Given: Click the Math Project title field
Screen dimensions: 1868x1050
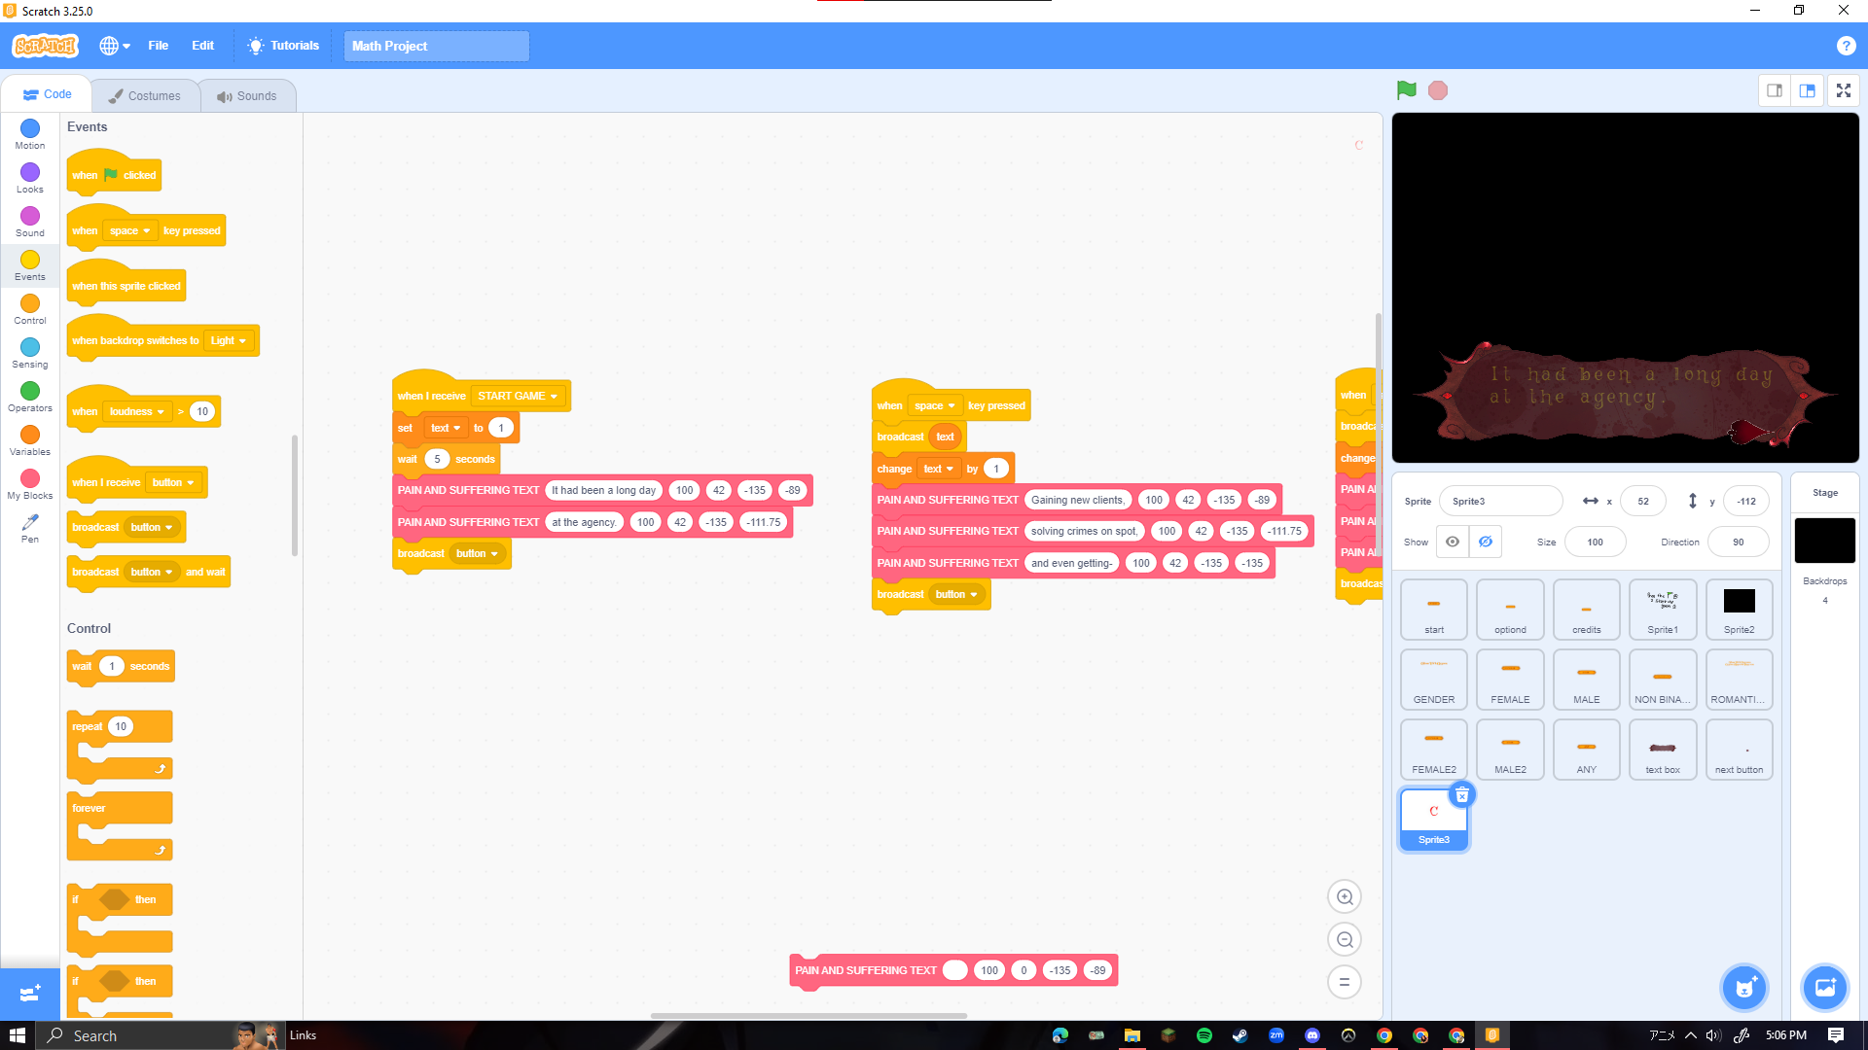Looking at the screenshot, I should click(x=436, y=46).
